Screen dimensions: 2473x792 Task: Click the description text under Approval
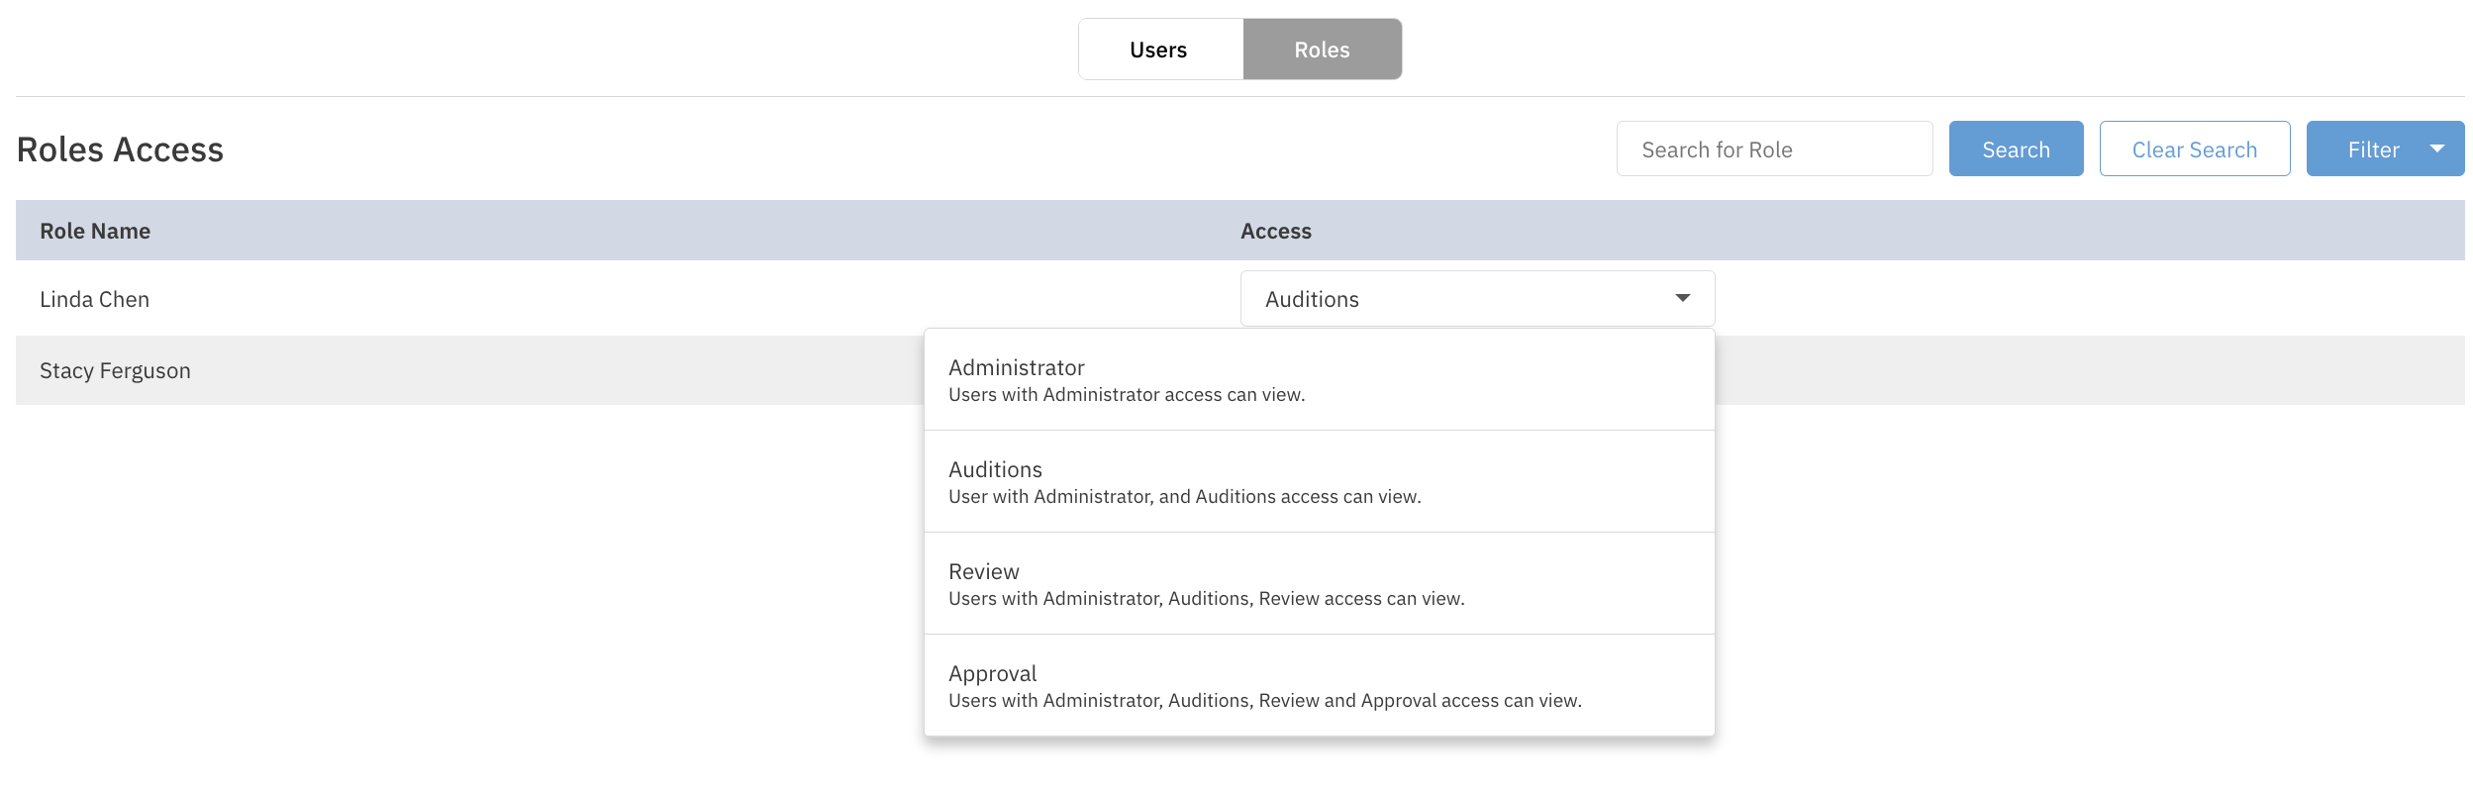click(1264, 701)
